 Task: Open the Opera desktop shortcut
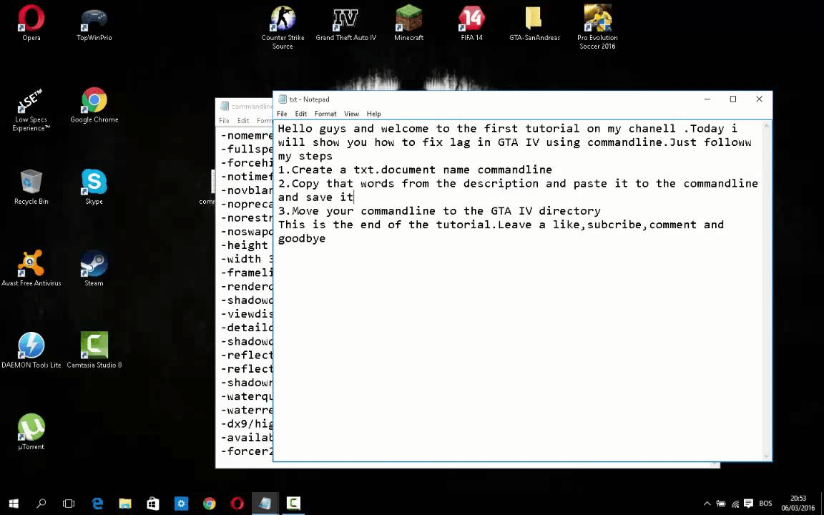31,21
